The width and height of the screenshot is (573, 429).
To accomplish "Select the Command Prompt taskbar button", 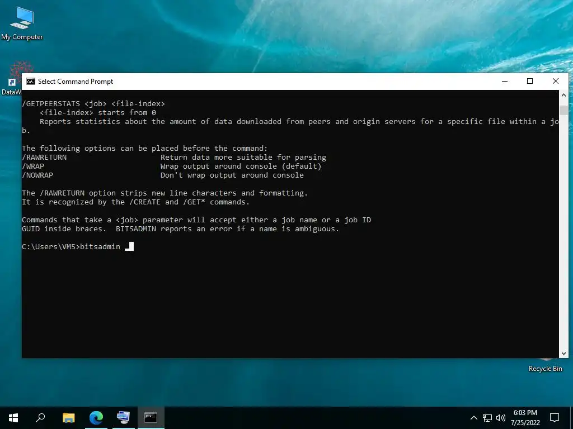I will (x=151, y=418).
